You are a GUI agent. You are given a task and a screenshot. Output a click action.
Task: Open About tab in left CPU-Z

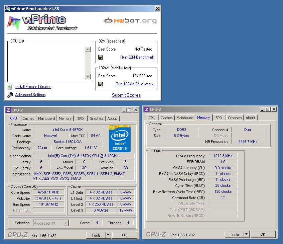[x=112, y=118]
